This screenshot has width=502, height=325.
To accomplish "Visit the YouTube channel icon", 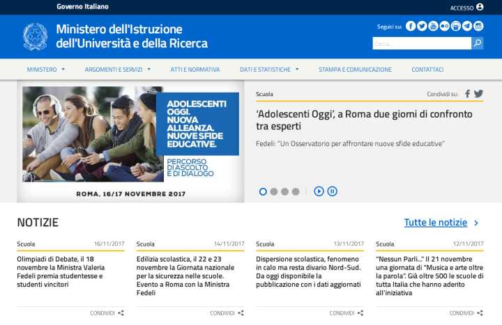I will pyautogui.click(x=433, y=26).
